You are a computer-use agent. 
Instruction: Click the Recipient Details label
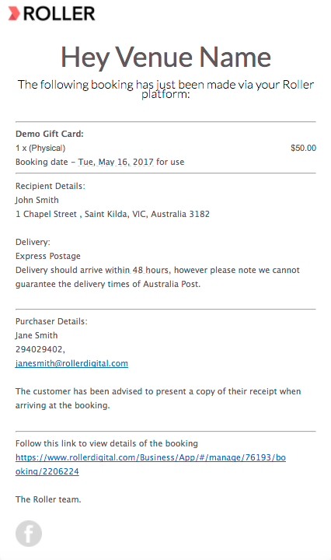pyautogui.click(x=51, y=186)
